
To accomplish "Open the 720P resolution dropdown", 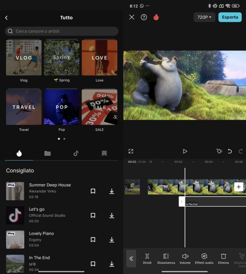I will click(x=204, y=17).
